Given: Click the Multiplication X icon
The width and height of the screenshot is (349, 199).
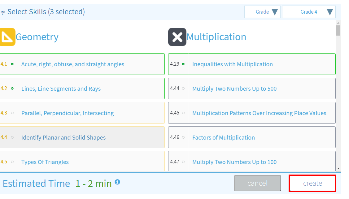Looking at the screenshot, I should click(177, 37).
